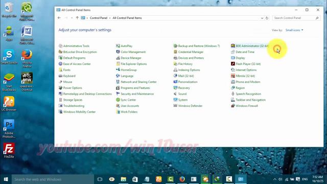
Task: Click the Speech Recognition microphone icon
Action: [233, 94]
